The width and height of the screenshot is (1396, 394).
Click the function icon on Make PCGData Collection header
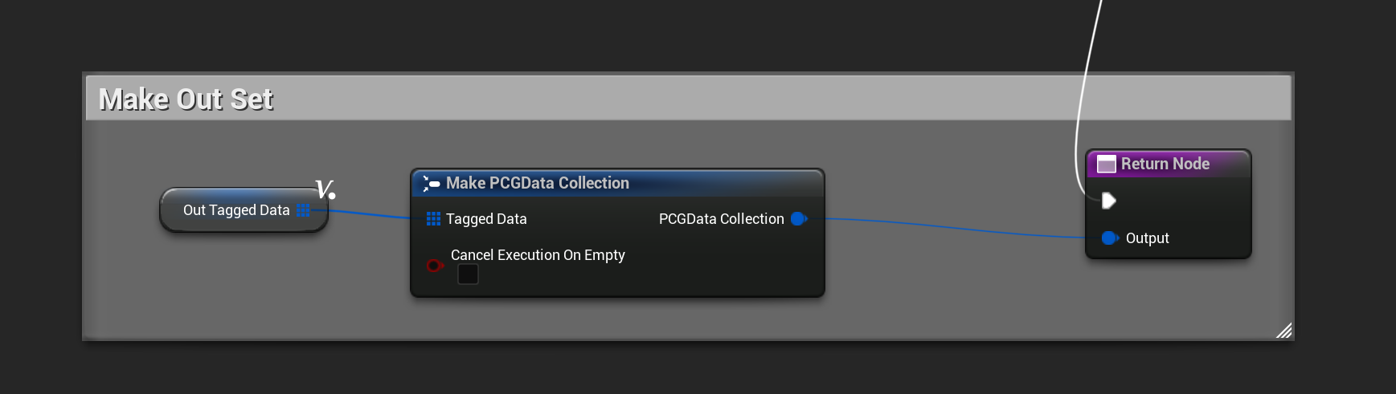coord(432,184)
